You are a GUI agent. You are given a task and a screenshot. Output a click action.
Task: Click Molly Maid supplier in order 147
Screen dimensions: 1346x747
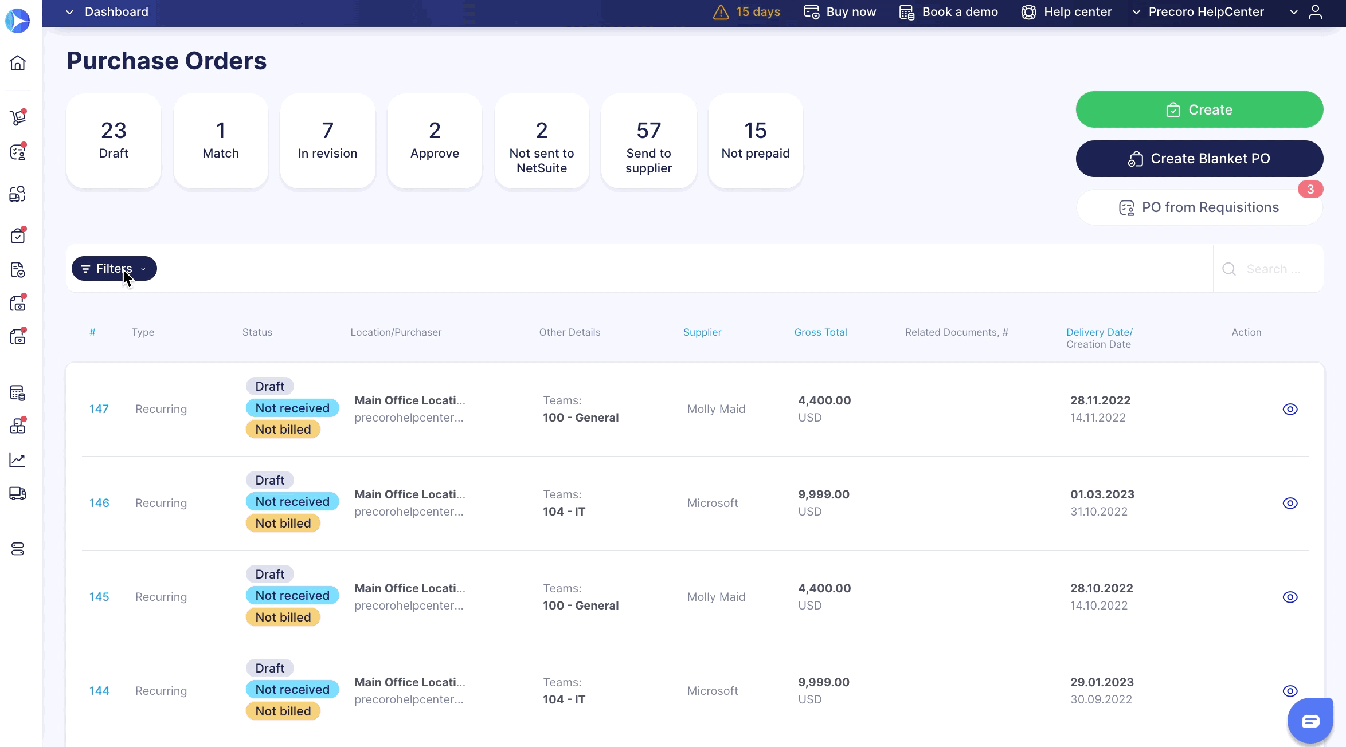(x=716, y=409)
